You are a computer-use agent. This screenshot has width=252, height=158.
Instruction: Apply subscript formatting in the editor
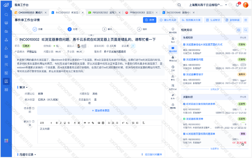tap(127, 123)
